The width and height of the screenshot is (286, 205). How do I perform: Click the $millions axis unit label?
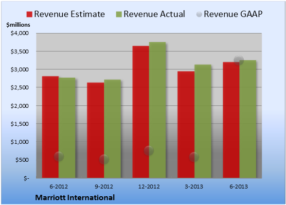[x=18, y=25]
